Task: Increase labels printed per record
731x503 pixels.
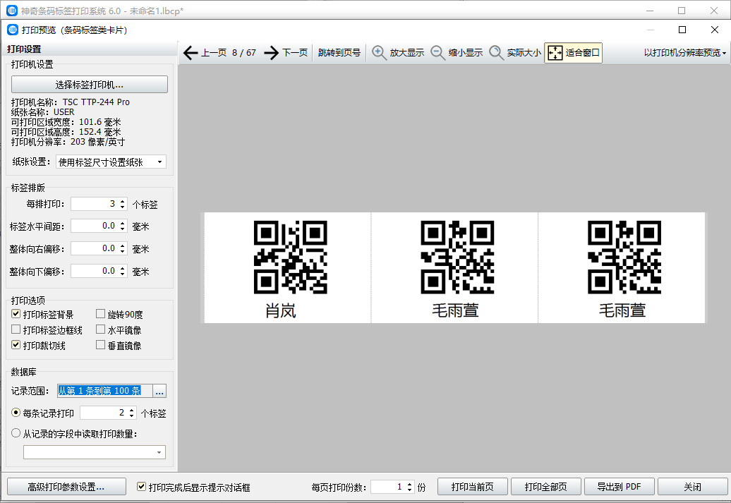Action: pyautogui.click(x=132, y=410)
